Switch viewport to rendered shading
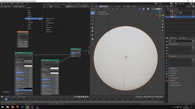Image resolution: width=195 pixels, height=109 pixels. tap(161, 9)
